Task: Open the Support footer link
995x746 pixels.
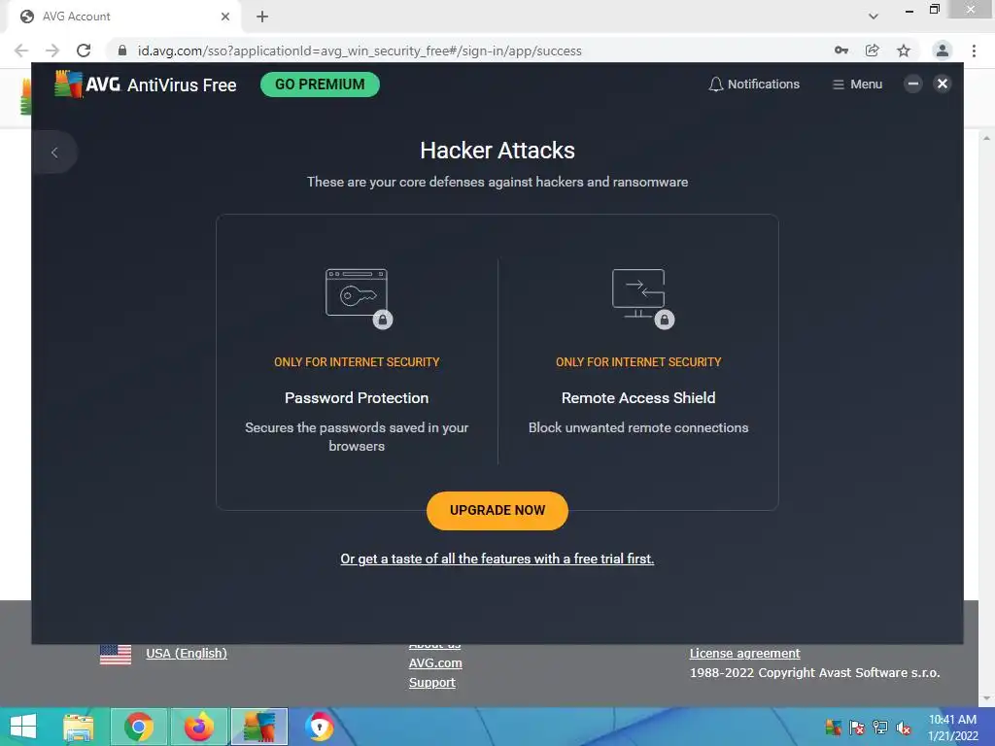Action: (432, 683)
